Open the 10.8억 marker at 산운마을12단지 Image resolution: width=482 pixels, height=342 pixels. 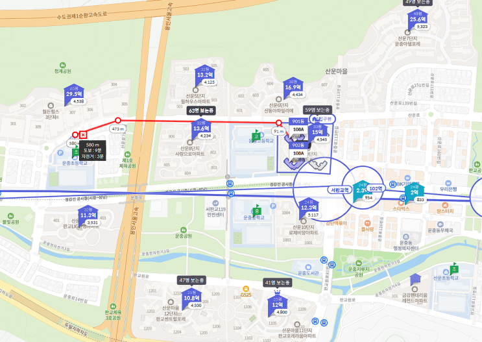pyautogui.click(x=192, y=298)
